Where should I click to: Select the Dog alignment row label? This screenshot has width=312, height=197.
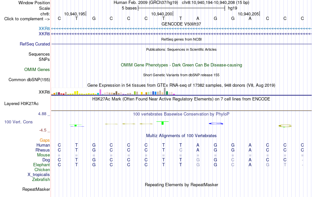click(x=46, y=160)
